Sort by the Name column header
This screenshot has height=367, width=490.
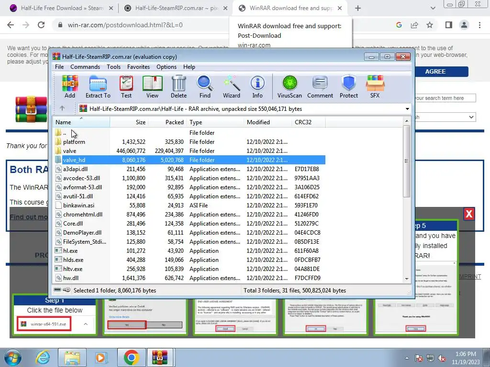(x=81, y=122)
